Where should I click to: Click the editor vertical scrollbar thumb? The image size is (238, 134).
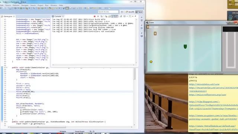tap(135, 74)
